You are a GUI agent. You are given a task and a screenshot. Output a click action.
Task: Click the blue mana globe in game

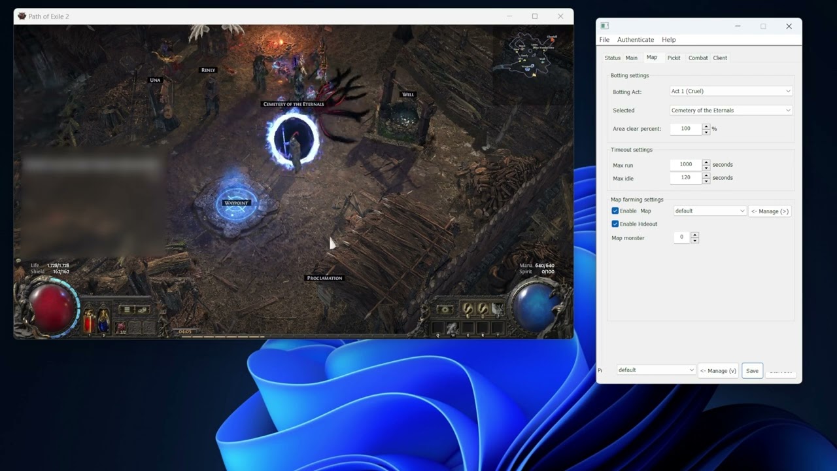pyautogui.click(x=537, y=307)
